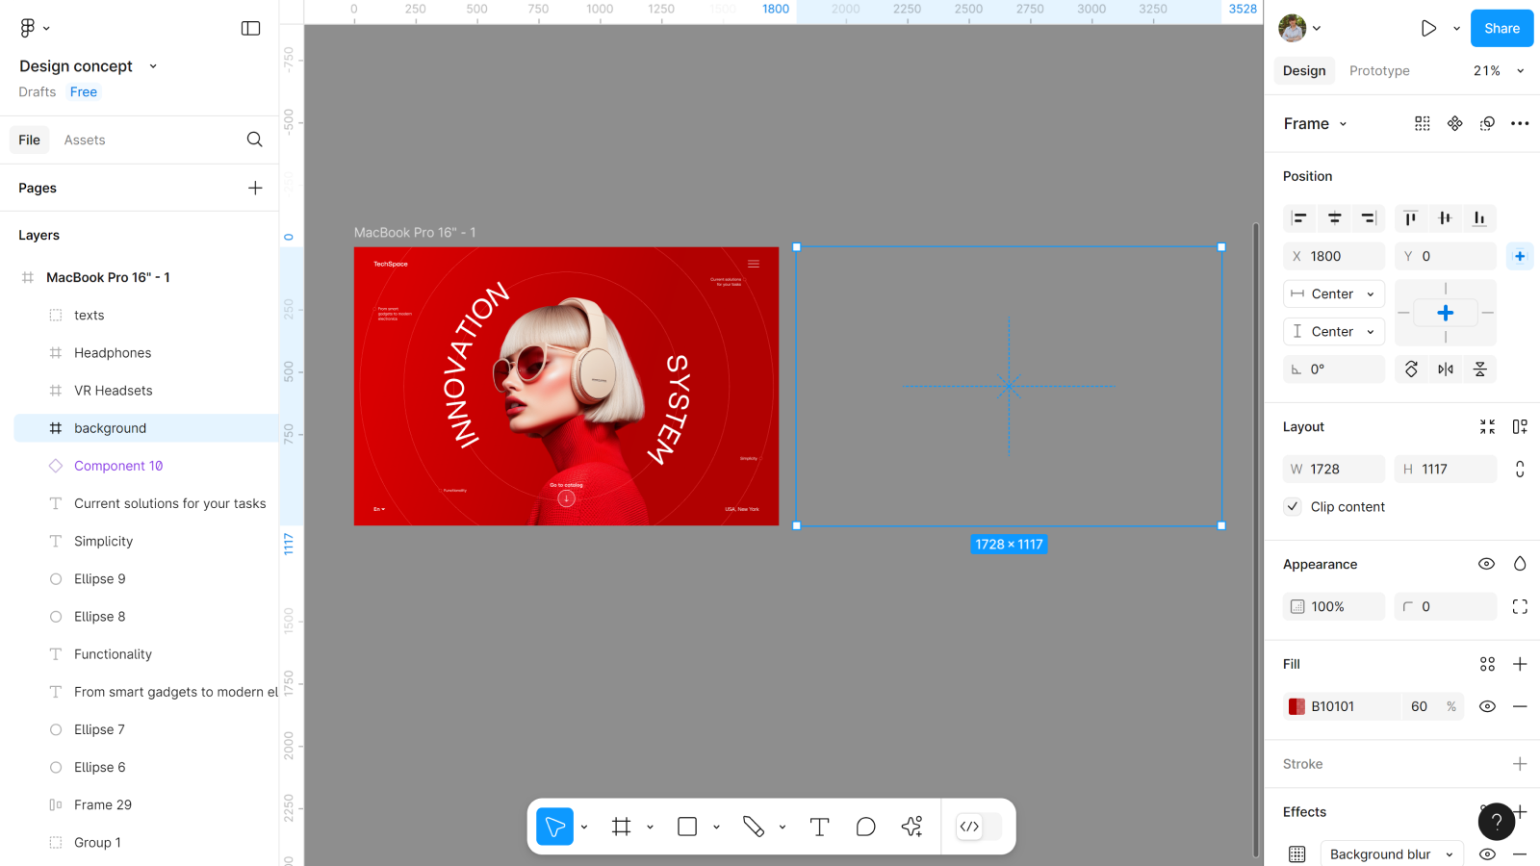Screen dimensions: 1540x866
Task: Open the Actions AI tool
Action: coord(911,827)
